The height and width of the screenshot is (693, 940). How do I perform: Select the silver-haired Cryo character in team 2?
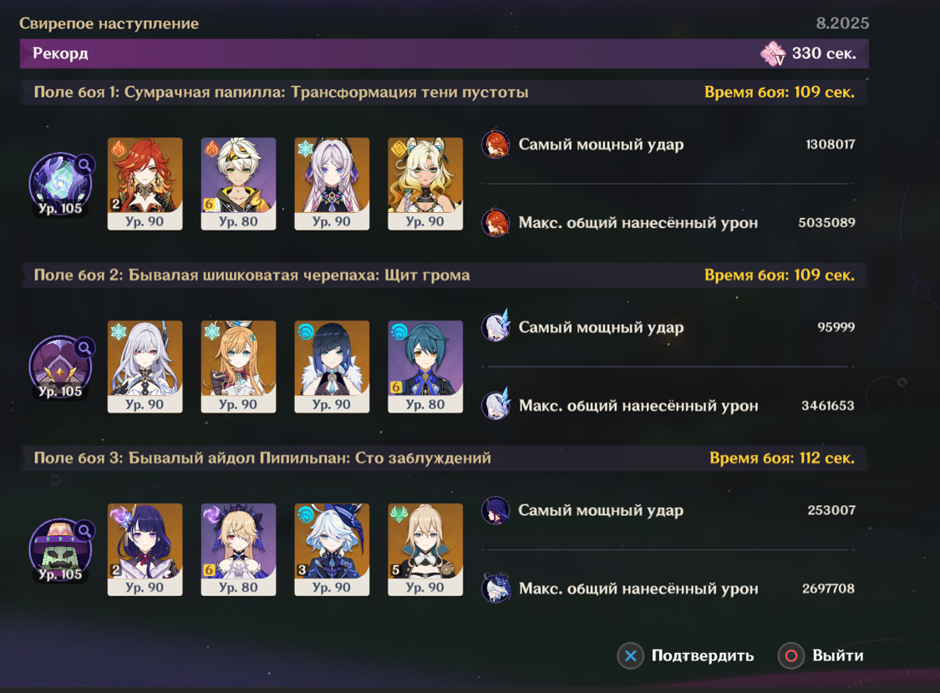pos(145,367)
